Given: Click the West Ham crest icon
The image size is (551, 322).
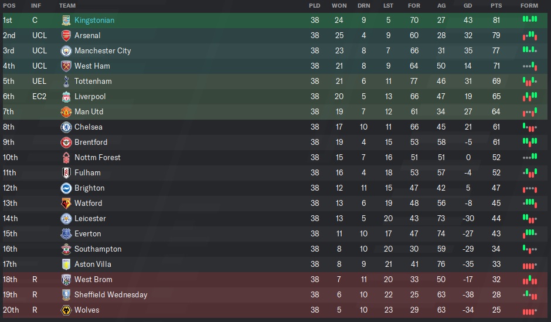Looking at the screenshot, I should tap(66, 66).
